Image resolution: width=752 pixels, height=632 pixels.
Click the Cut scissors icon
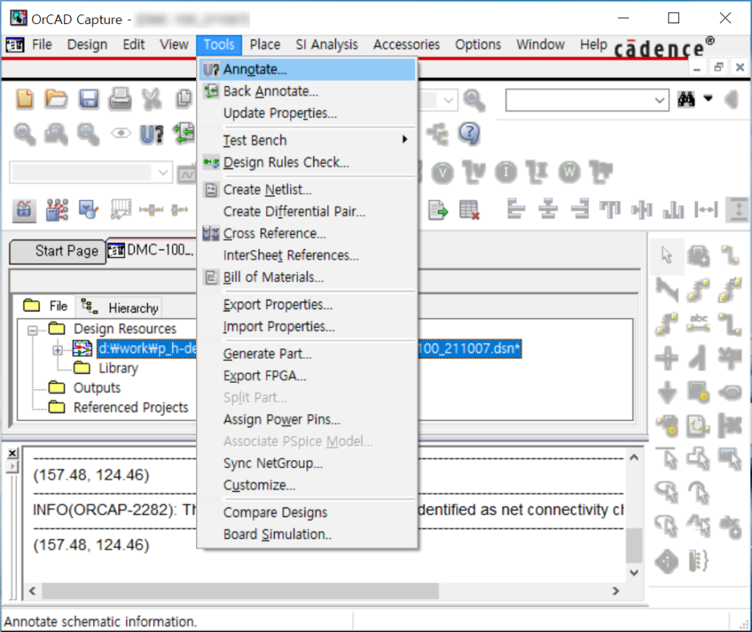pyautogui.click(x=152, y=99)
